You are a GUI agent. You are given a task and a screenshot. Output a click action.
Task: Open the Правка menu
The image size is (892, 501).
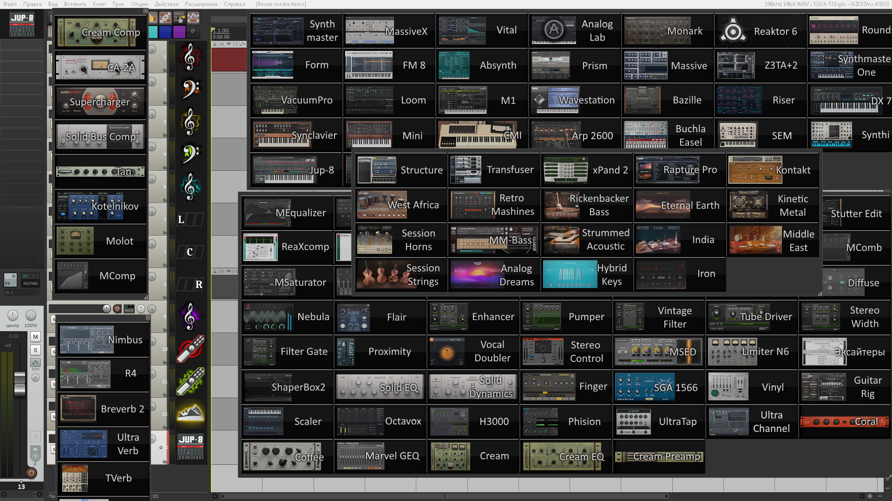33,4
